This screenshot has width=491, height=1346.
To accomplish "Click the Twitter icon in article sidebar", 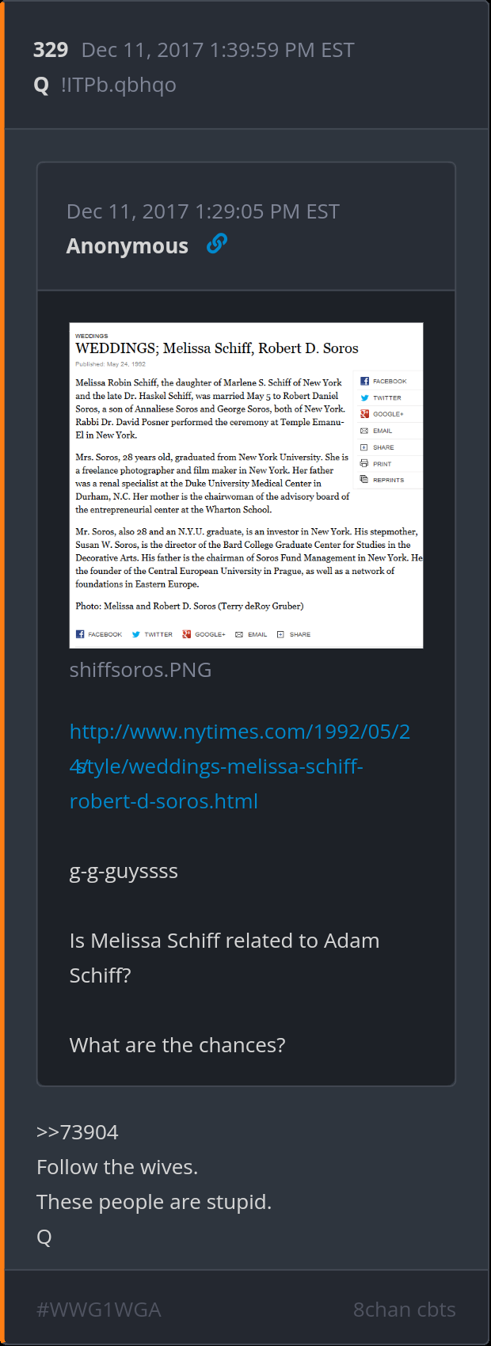I will tap(365, 397).
